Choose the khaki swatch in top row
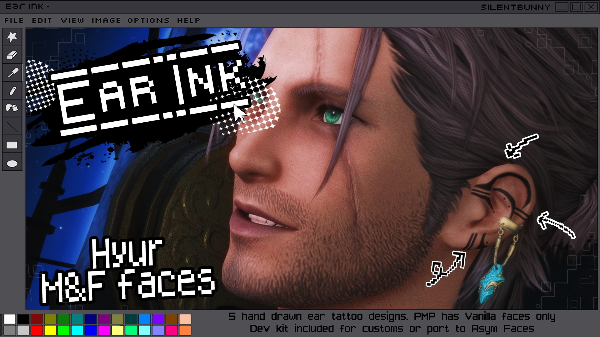This screenshot has height=337, width=600. pos(117,319)
